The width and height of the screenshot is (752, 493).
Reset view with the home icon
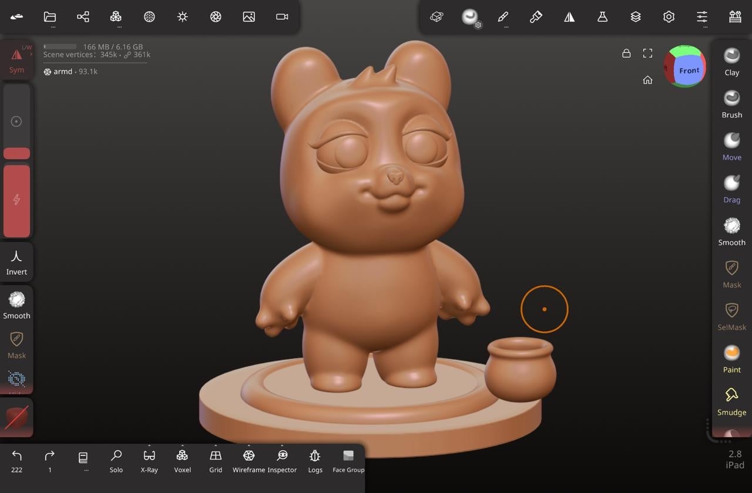(x=647, y=80)
